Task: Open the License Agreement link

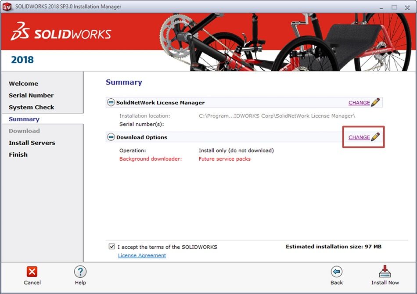Action: [142, 255]
